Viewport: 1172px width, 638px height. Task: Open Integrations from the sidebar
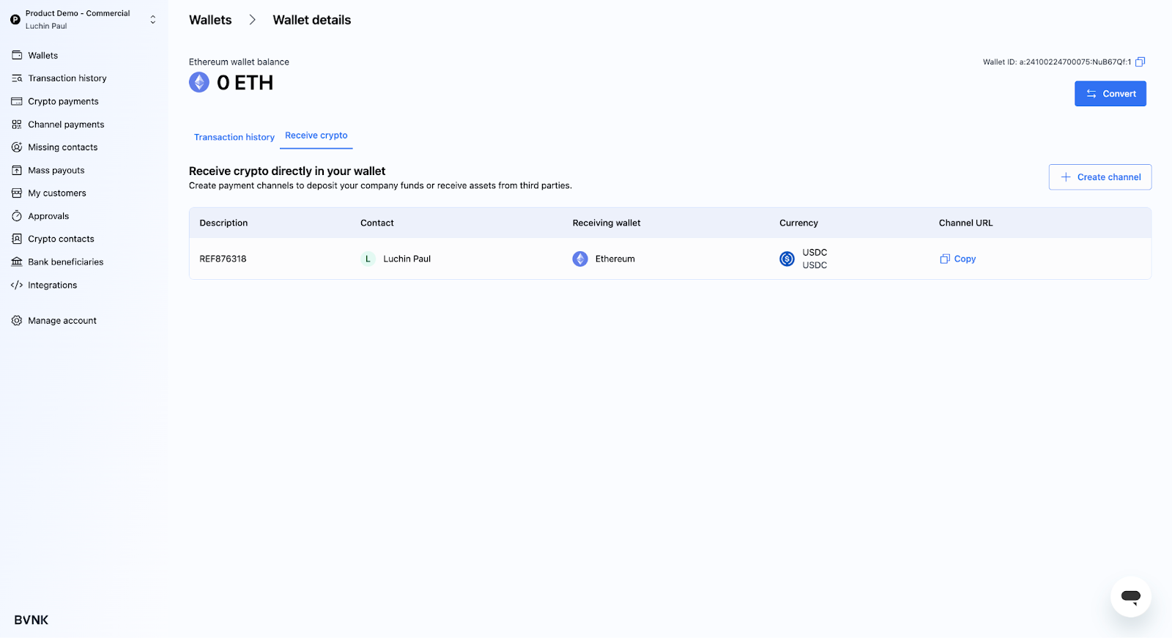[x=52, y=286]
